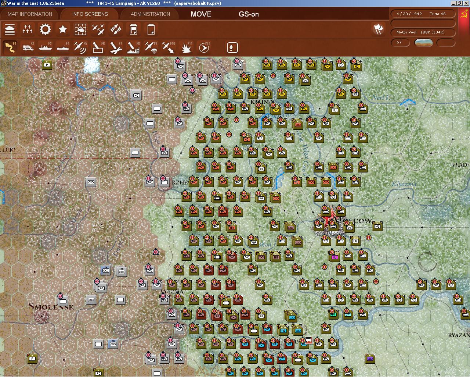The width and height of the screenshot is (470, 381).
Task: Select F11 explosion mode icon
Action: coord(186,47)
